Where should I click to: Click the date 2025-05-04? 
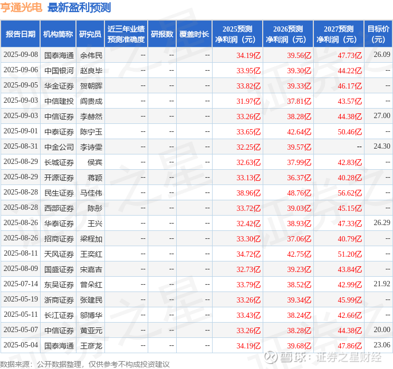(21, 345)
